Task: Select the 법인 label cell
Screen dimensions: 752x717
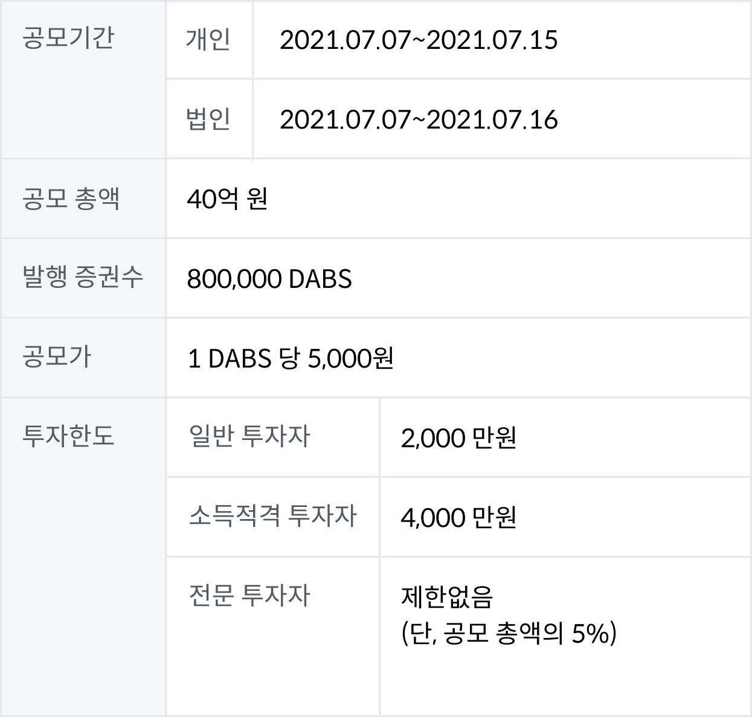Action: point(209,119)
